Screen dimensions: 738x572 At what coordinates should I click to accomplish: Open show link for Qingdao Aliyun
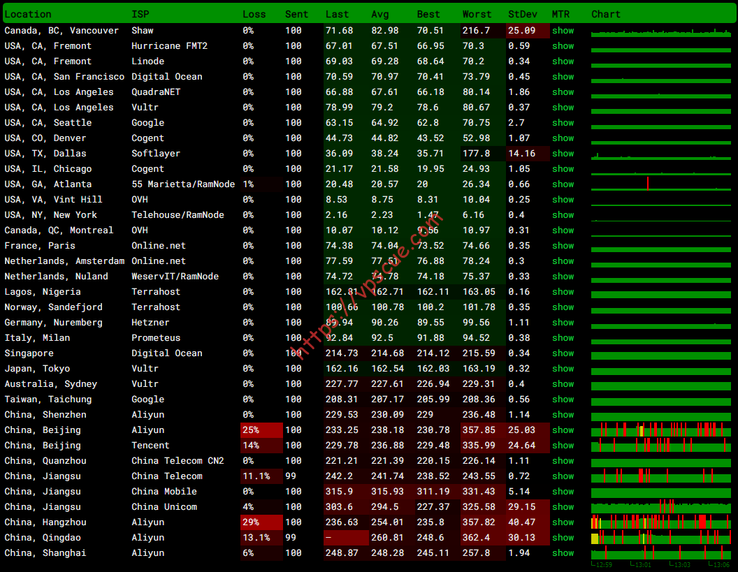click(x=563, y=538)
